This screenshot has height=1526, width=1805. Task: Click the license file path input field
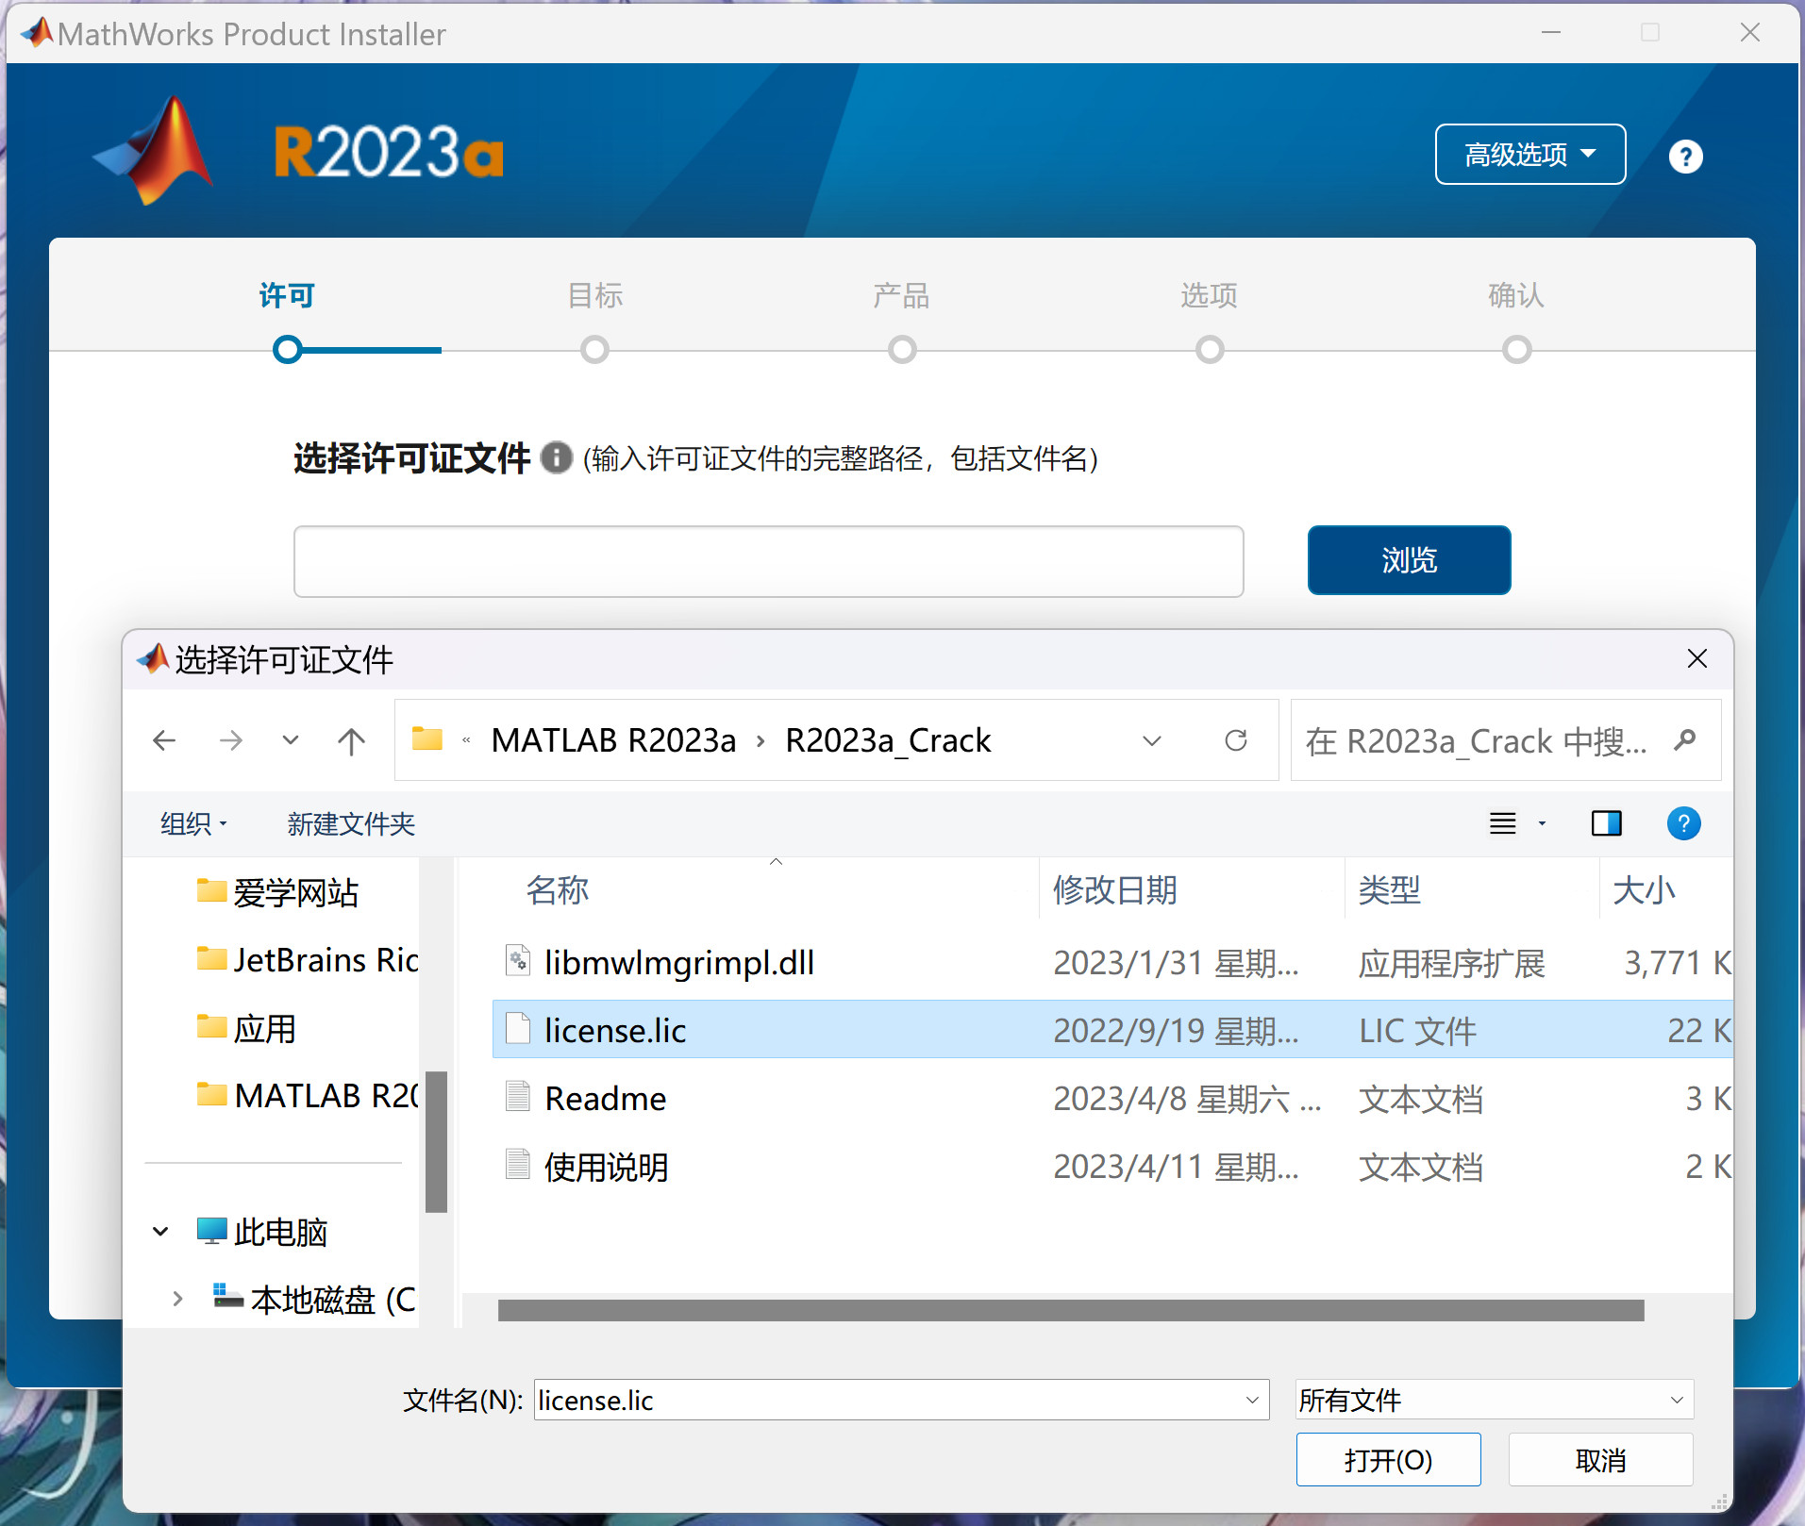click(768, 562)
